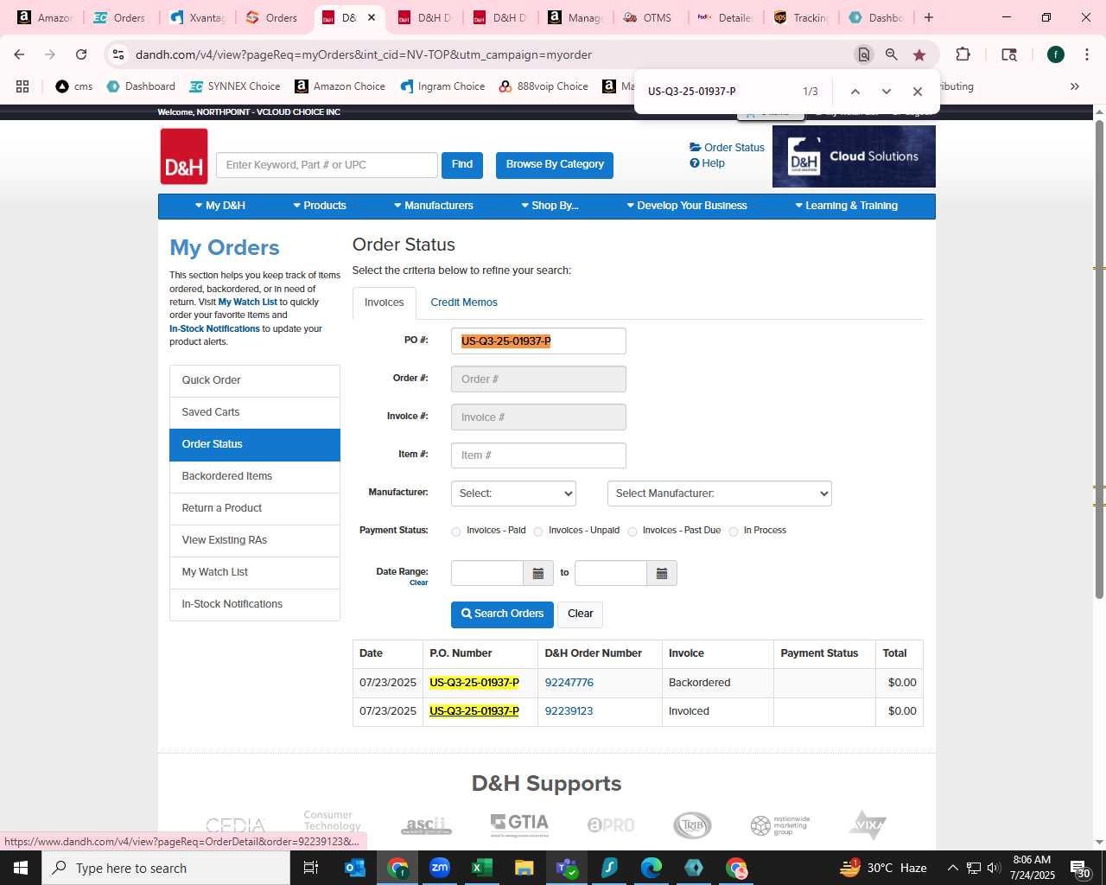Clear the date range link
1106x885 pixels.
pos(418,583)
